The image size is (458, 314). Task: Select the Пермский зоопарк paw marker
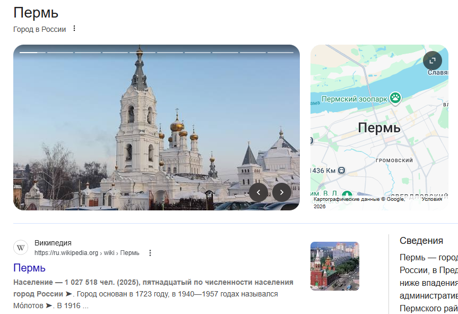click(x=395, y=98)
